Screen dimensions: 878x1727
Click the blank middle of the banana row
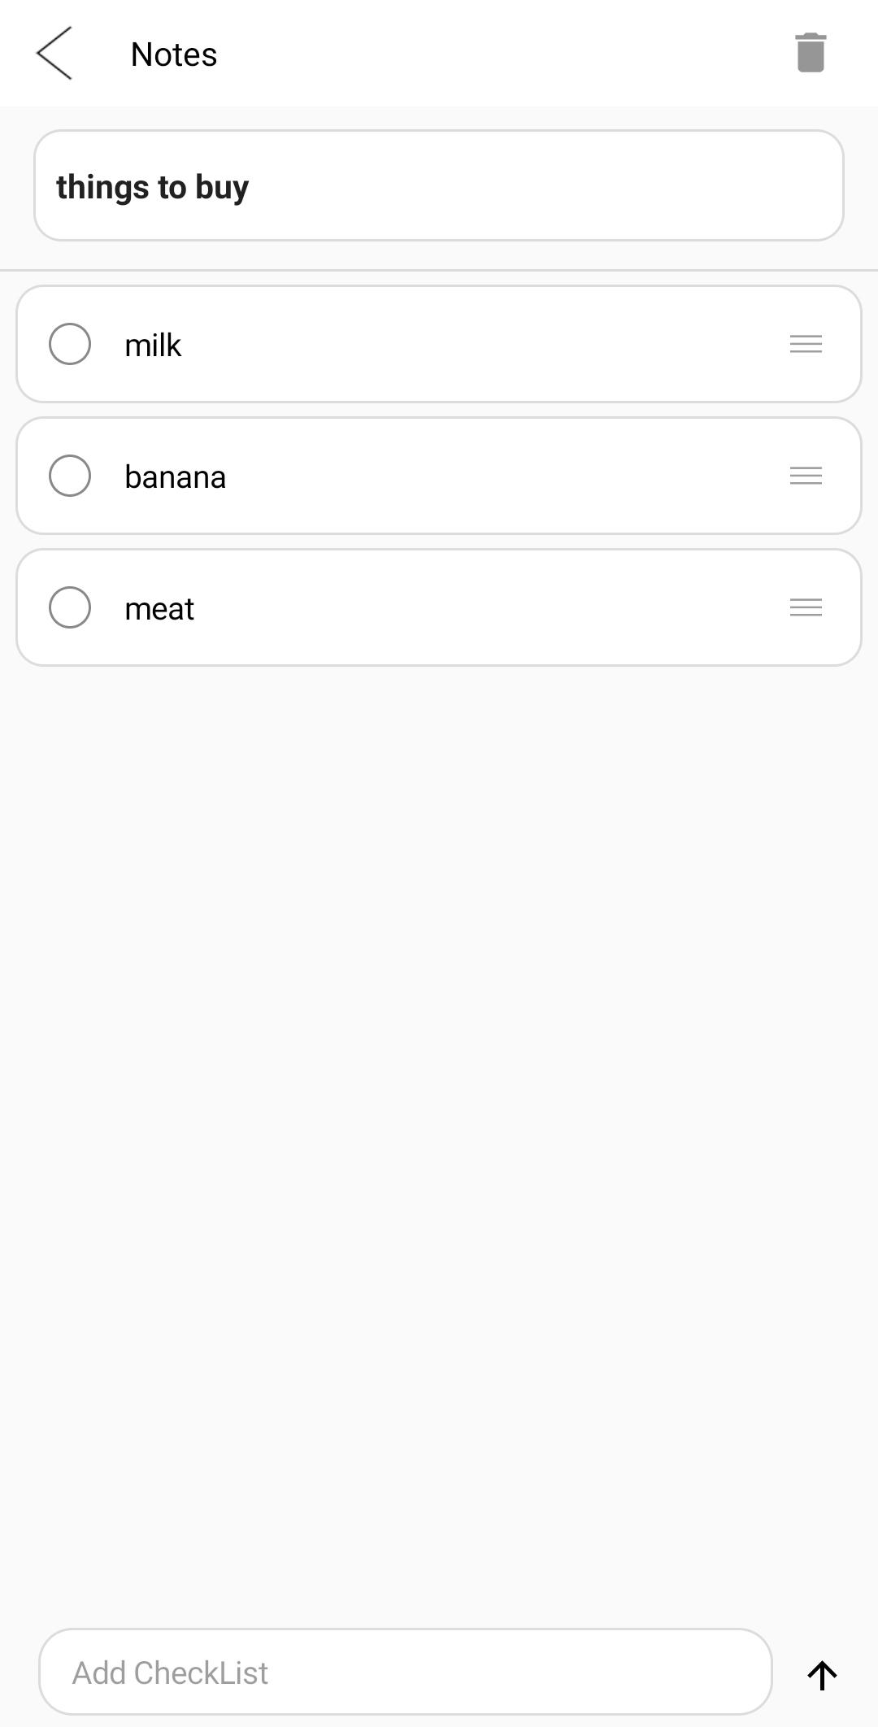coord(488,476)
